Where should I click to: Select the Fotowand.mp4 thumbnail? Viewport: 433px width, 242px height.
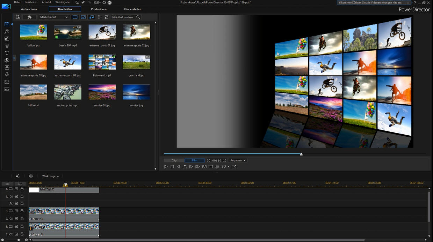tap(102, 62)
